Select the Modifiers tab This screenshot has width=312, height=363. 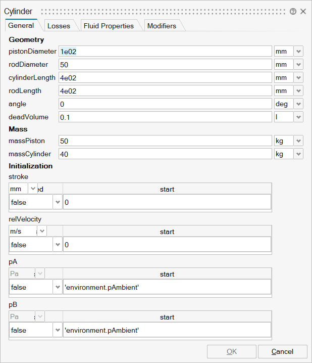162,26
